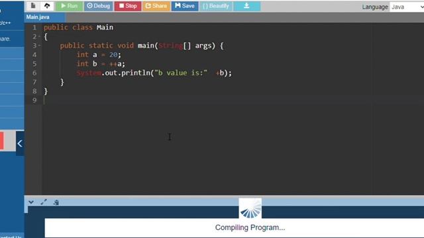
Task: Click the System.out.println line of code
Action: [154, 73]
